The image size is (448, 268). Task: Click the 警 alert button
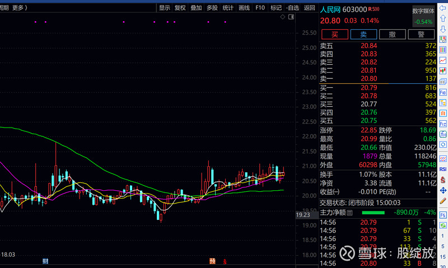point(421,34)
